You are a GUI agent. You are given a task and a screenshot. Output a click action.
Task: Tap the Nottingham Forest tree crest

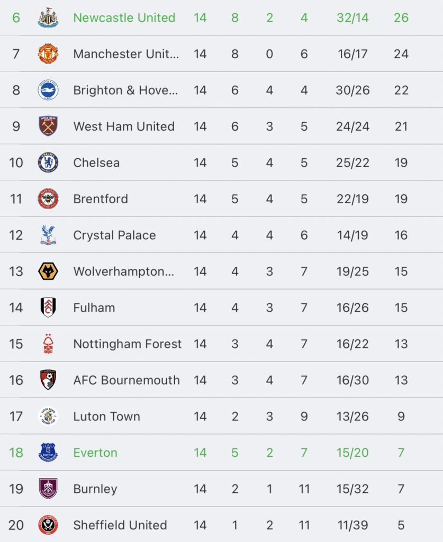[x=48, y=344]
